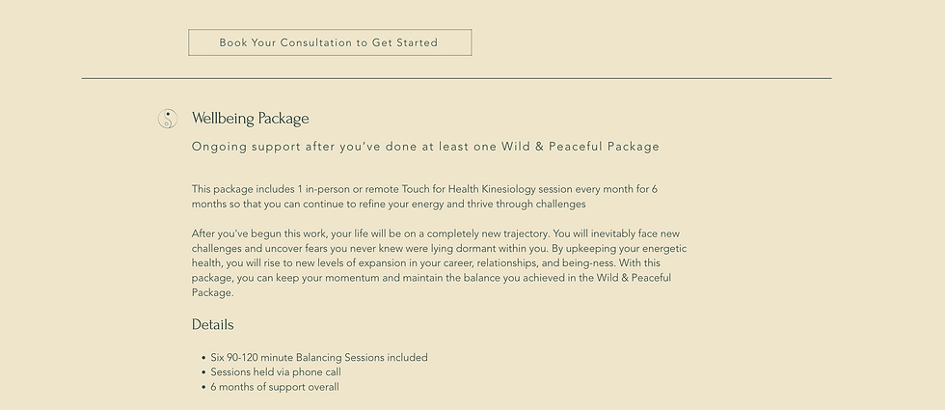
Task: Click the yin-yang icon beside Wellbeing Package
Action: (168, 119)
